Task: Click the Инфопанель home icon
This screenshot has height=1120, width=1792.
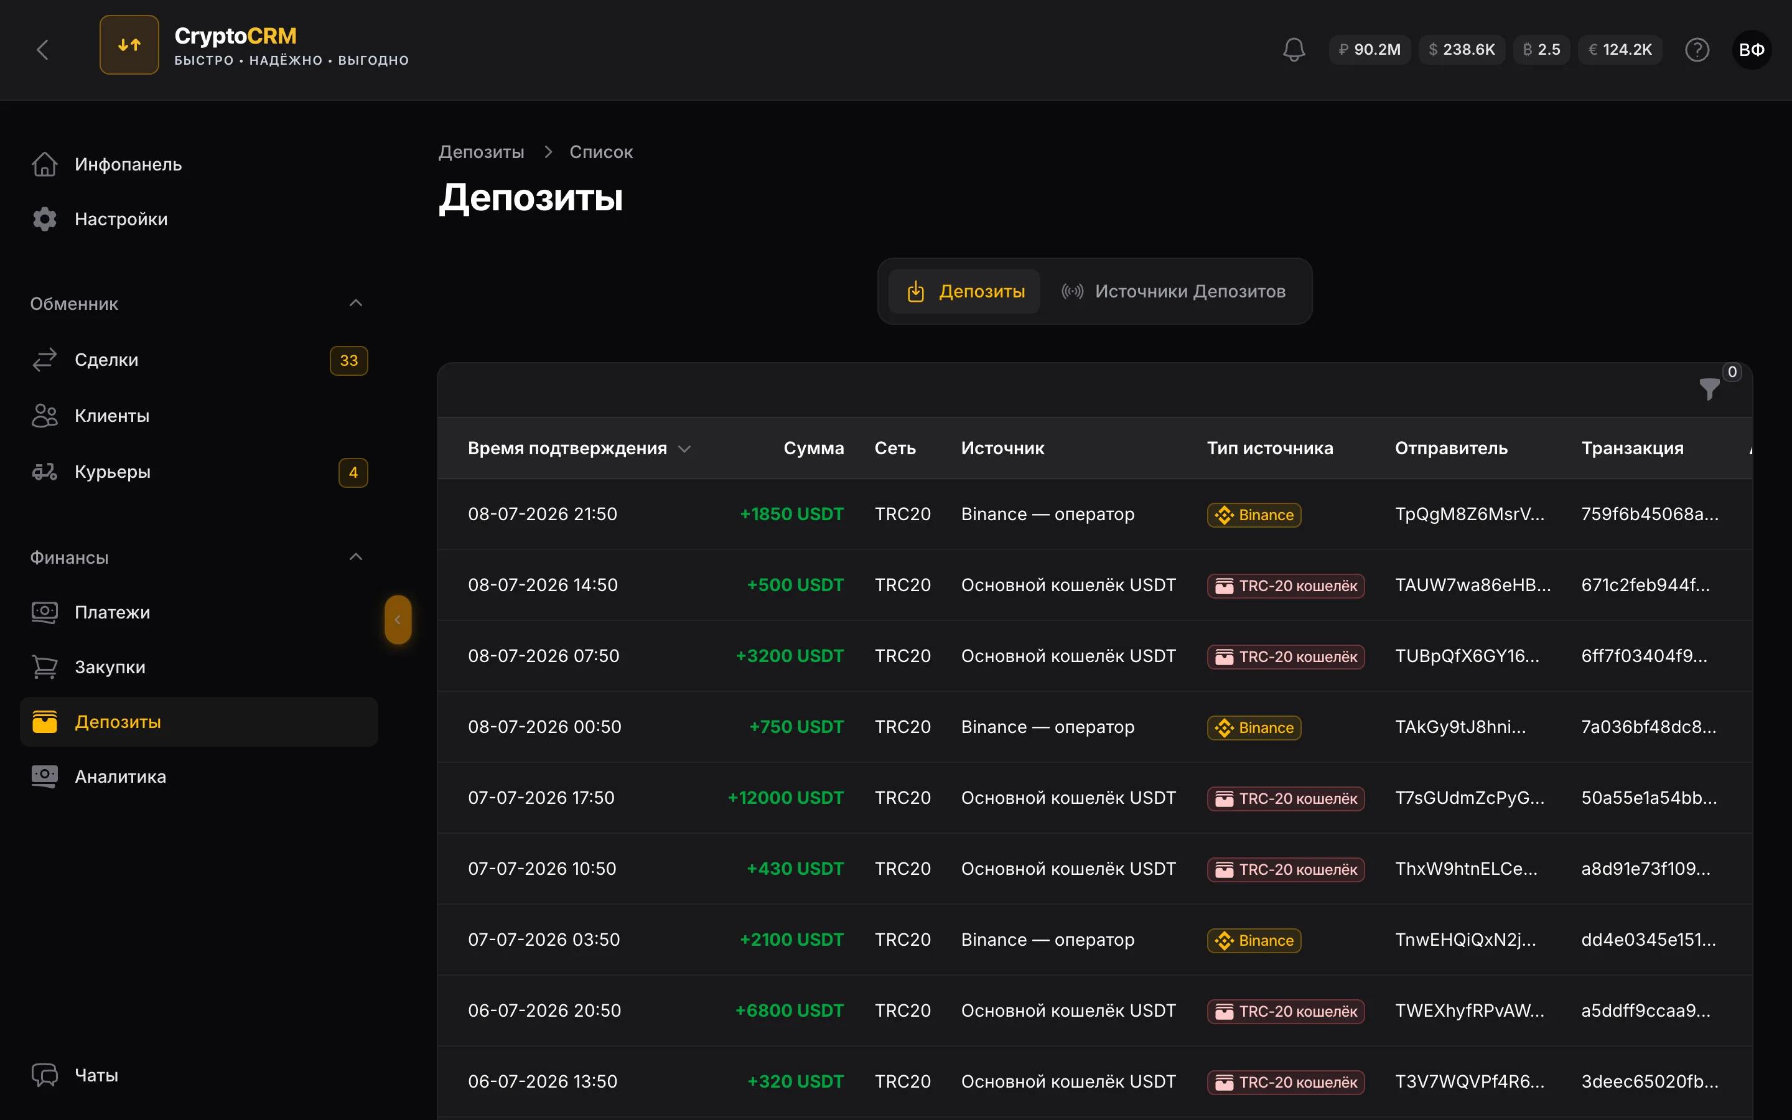Action: pos(44,164)
